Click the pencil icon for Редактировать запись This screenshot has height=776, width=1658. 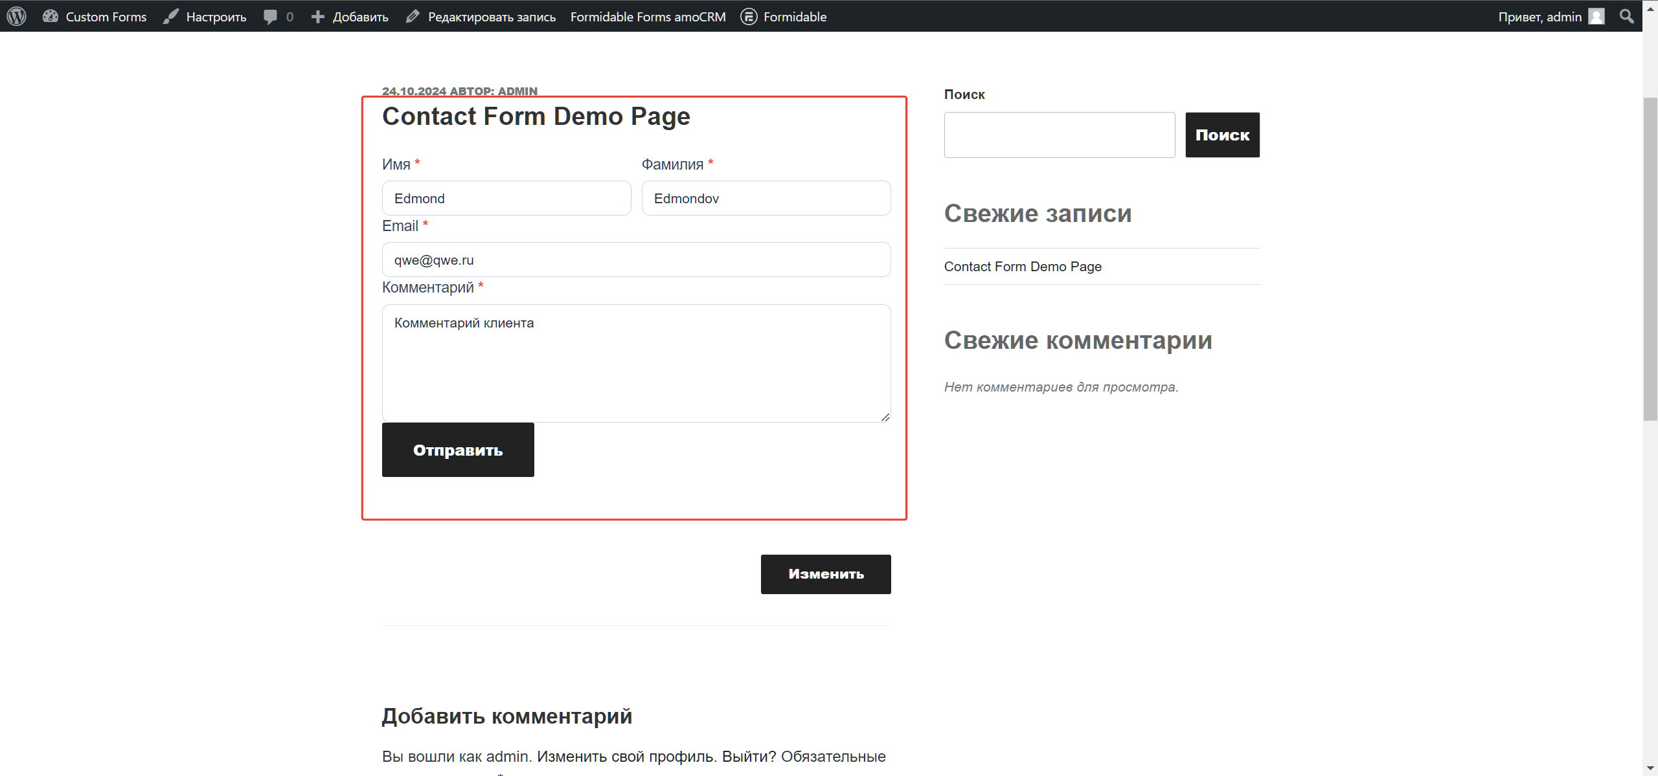pos(412,16)
